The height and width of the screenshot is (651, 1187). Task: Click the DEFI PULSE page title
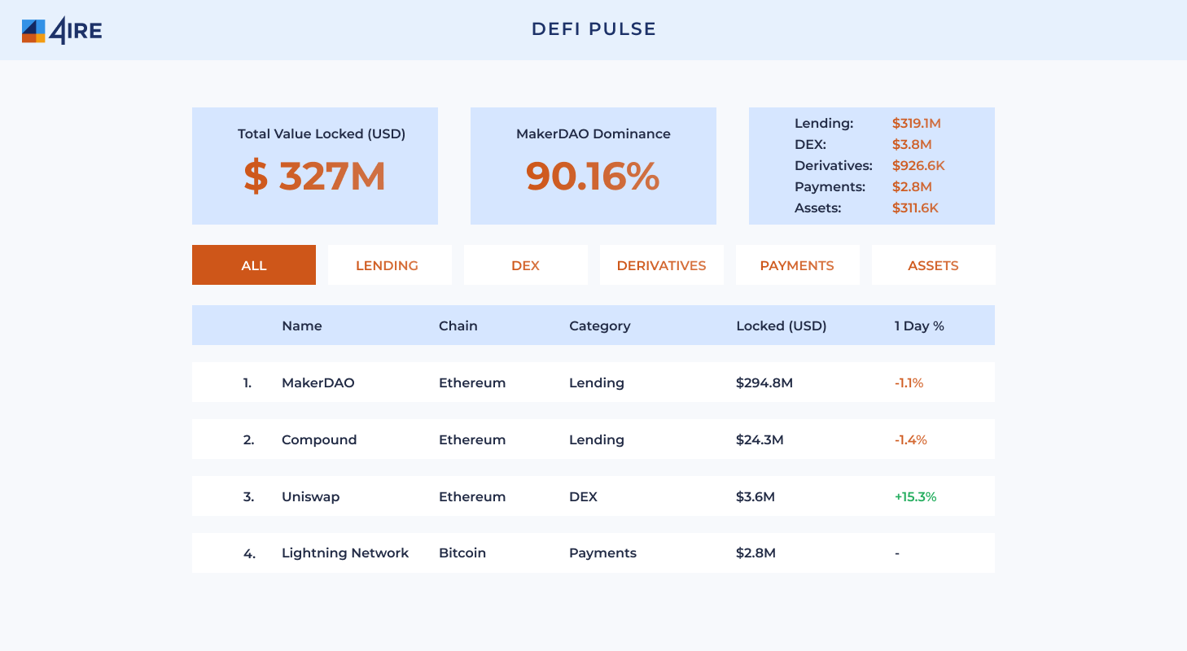(593, 29)
